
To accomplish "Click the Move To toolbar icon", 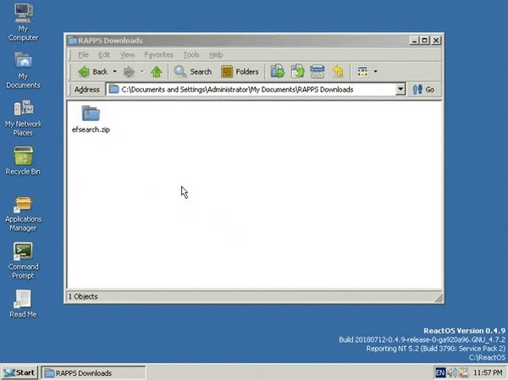I will (278, 72).
